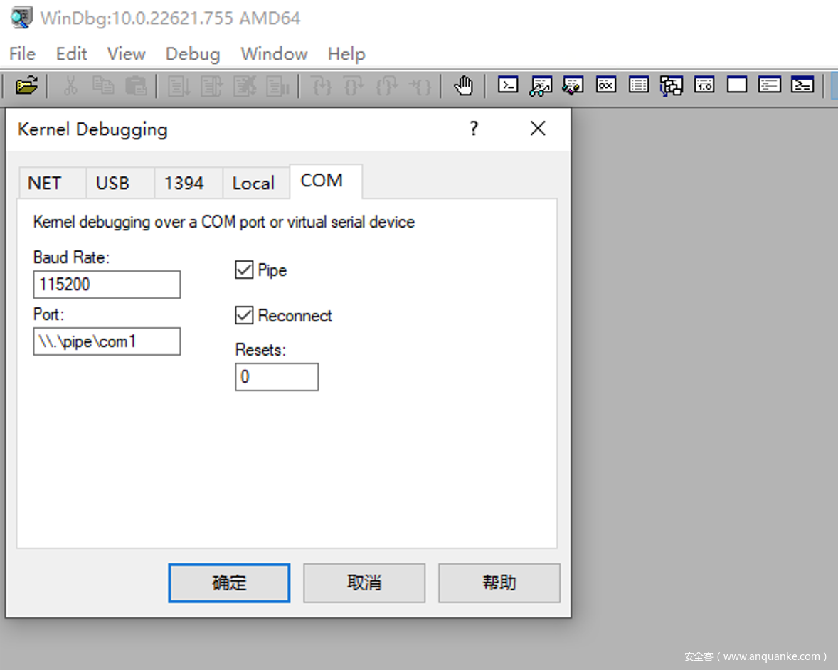Click the Resets input field

277,377
